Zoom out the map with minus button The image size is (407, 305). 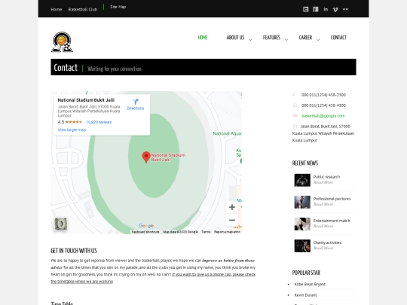pyautogui.click(x=232, y=220)
